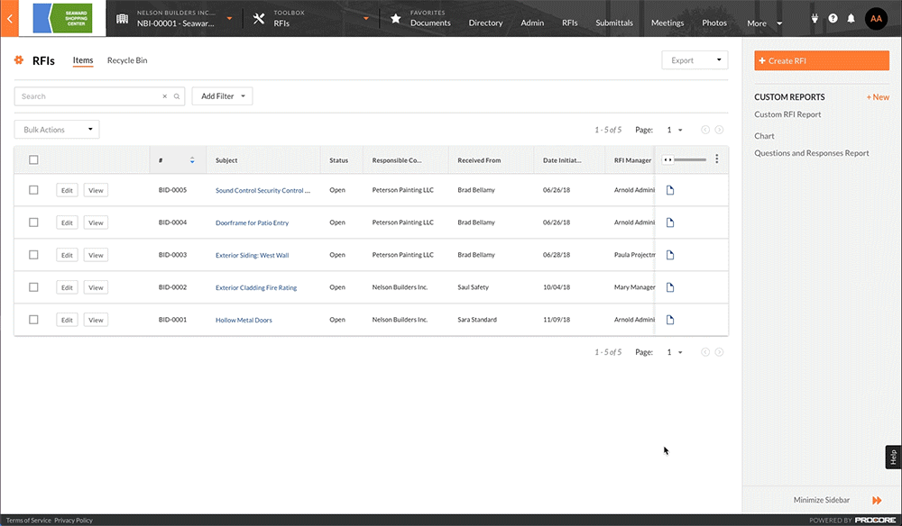The height and width of the screenshot is (526, 902).
Task: Click the search magnifier icon
Action: 177,96
